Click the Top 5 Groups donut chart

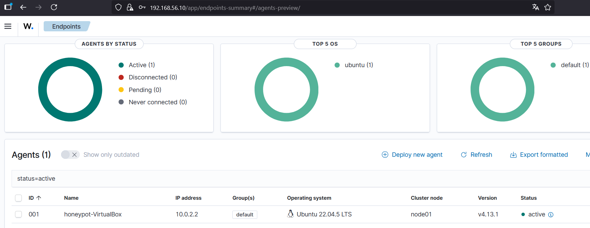[502, 90]
